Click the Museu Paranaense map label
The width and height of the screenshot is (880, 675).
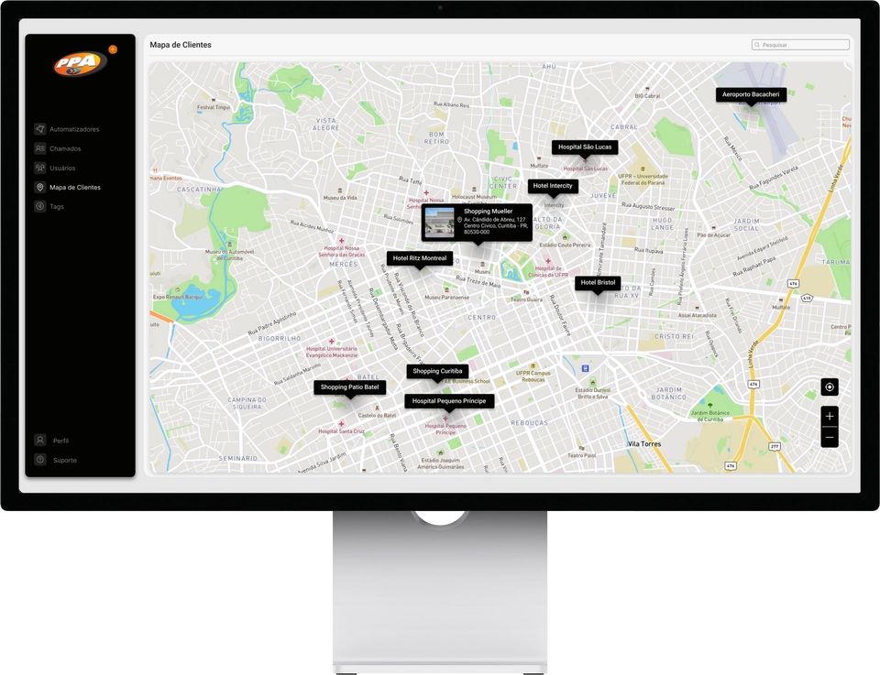(446, 297)
